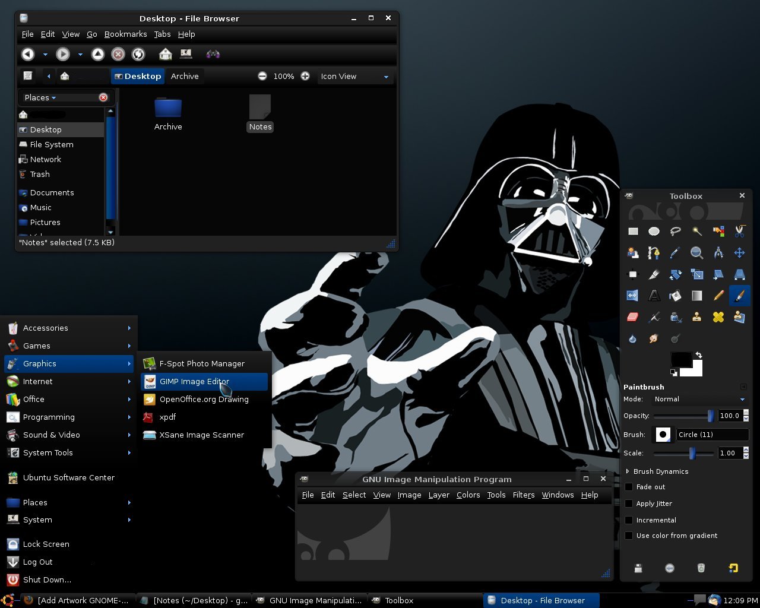Select the Smudge finger tool

point(654,338)
